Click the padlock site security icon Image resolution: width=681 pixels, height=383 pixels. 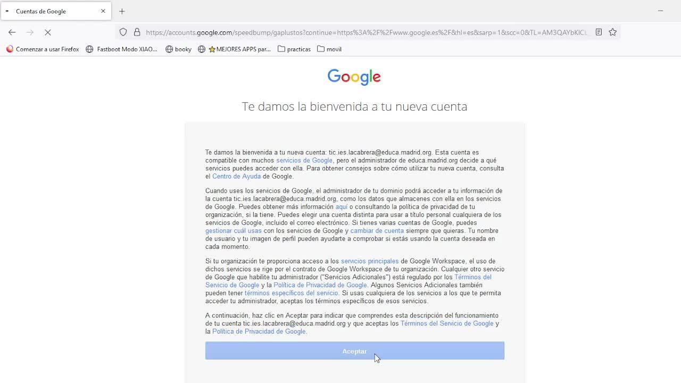coord(137,32)
